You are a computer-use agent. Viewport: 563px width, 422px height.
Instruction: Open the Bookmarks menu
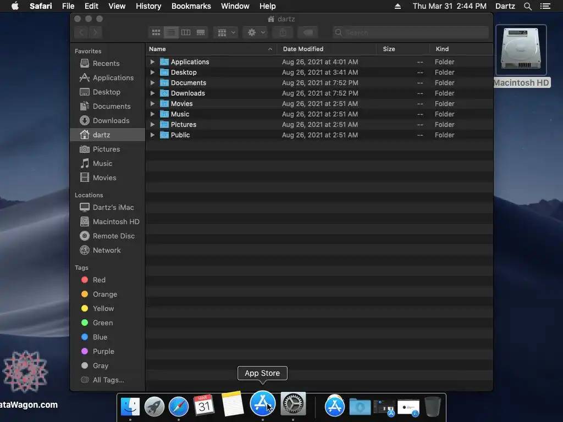(191, 6)
